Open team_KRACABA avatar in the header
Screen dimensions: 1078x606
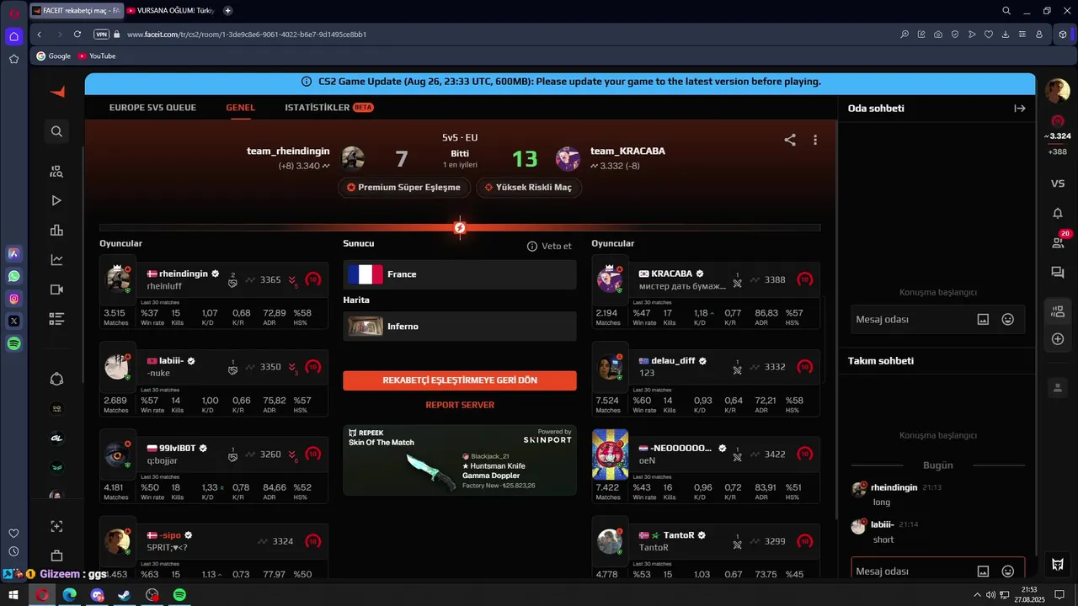(568, 158)
